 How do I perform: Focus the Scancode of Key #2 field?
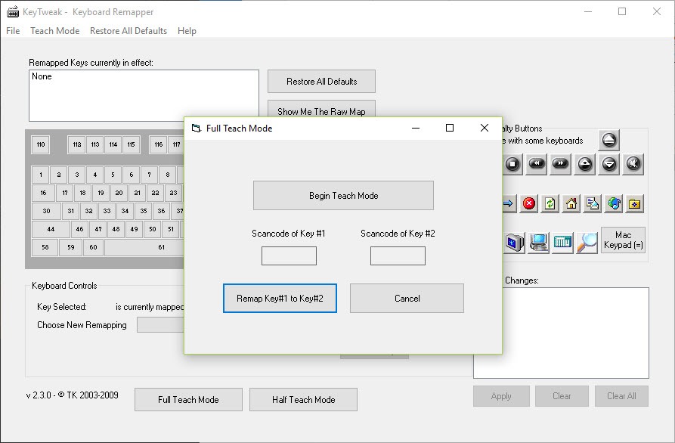tap(398, 256)
